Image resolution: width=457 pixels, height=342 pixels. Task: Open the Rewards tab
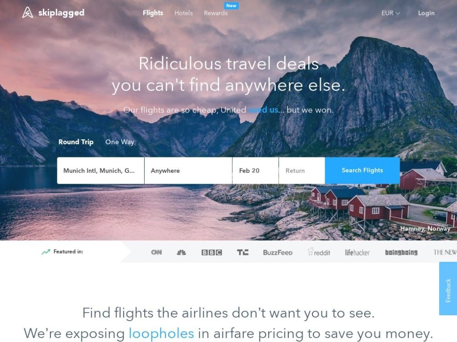[x=216, y=13]
